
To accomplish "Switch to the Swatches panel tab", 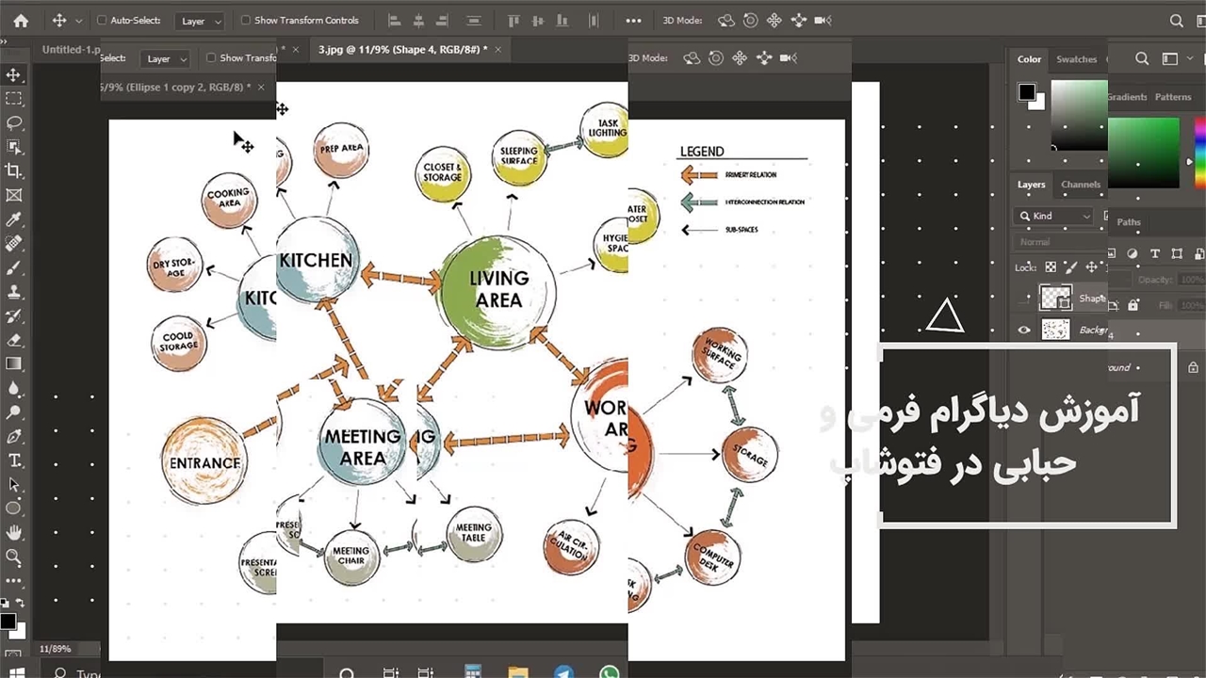I will [x=1076, y=59].
